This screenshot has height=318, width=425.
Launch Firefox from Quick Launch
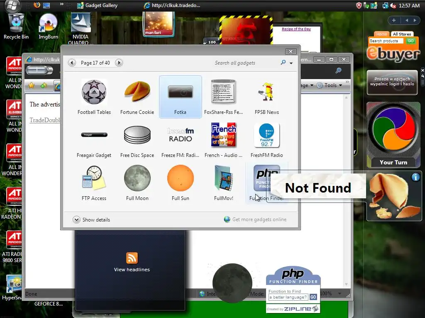[x=37, y=5]
